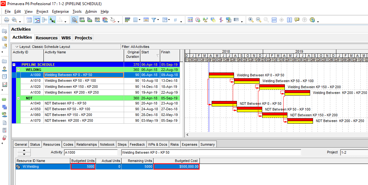Open the Tools menu

pyautogui.click(x=77, y=12)
